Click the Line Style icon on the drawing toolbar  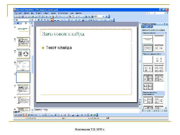coord(82,115)
